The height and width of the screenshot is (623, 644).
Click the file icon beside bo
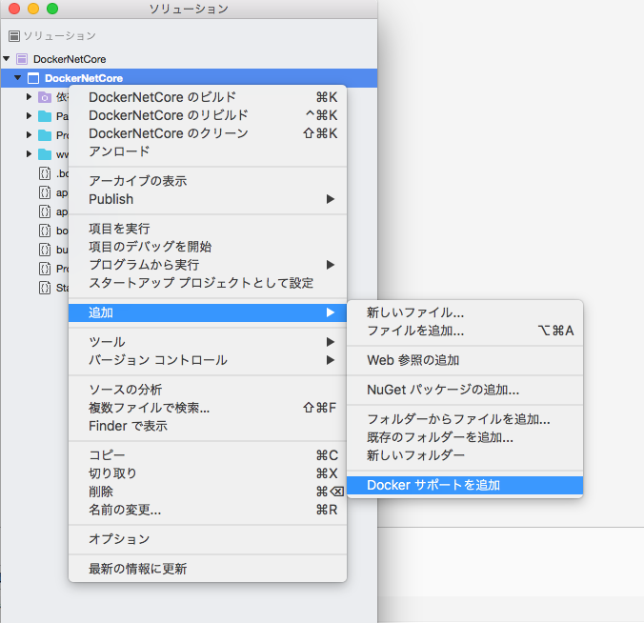(45, 231)
